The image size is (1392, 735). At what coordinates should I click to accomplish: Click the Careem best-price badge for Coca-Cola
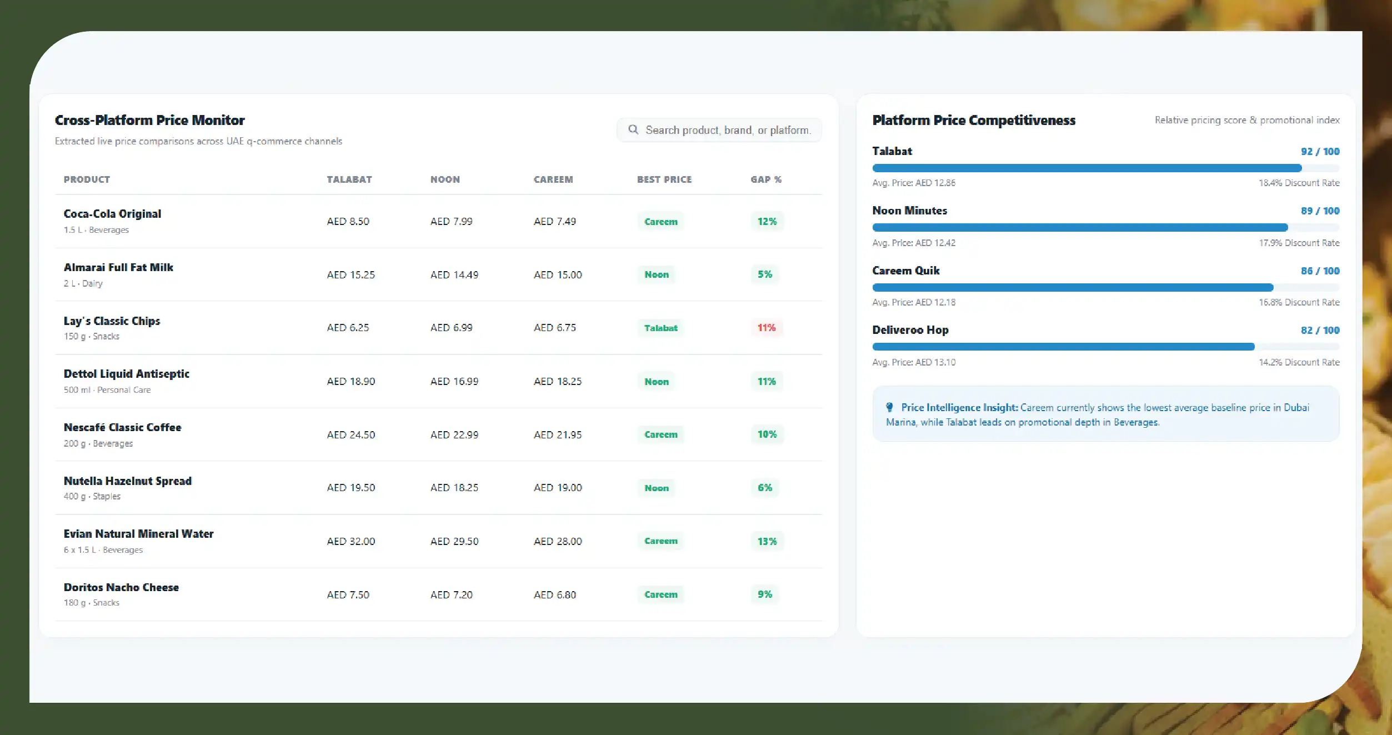[x=660, y=222]
